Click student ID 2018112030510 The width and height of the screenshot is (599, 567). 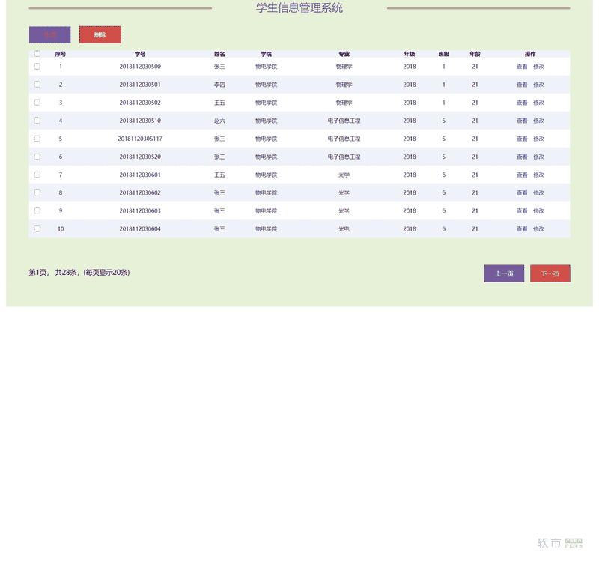[140, 121]
